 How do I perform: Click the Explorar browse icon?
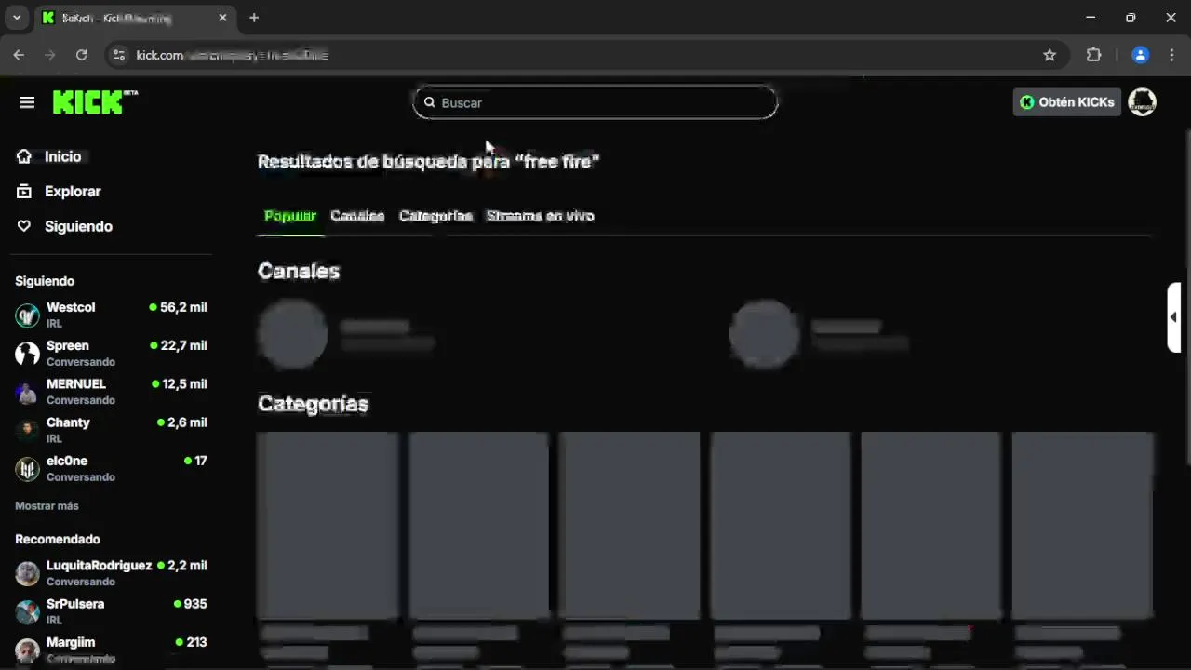(24, 191)
